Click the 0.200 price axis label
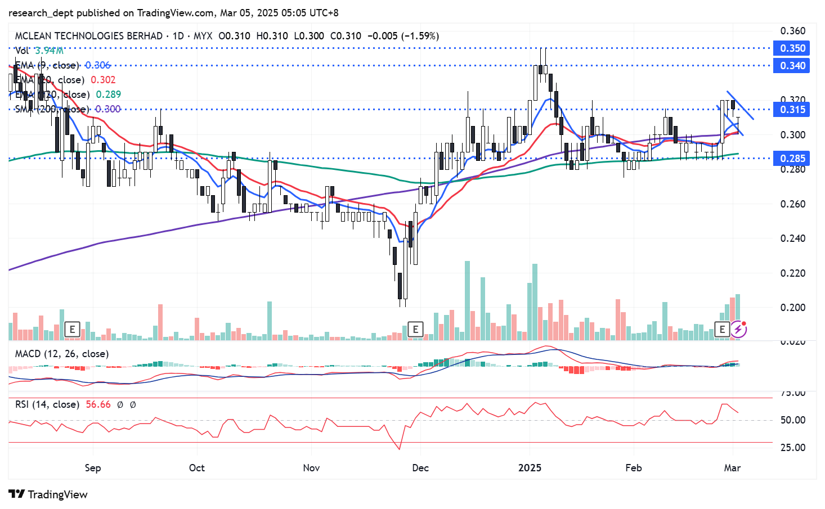Viewport: 825px width, 509px height. (793, 308)
